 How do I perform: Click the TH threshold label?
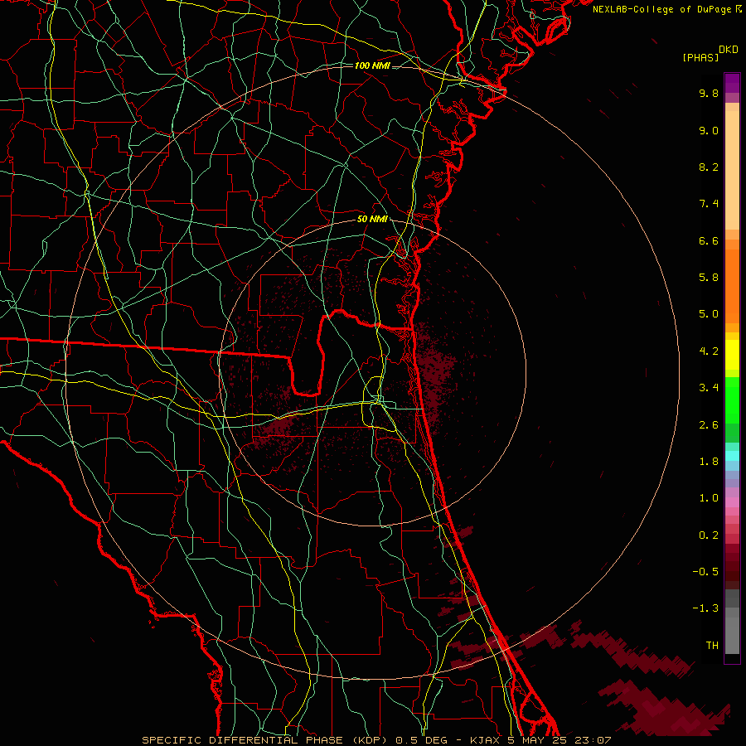click(712, 646)
